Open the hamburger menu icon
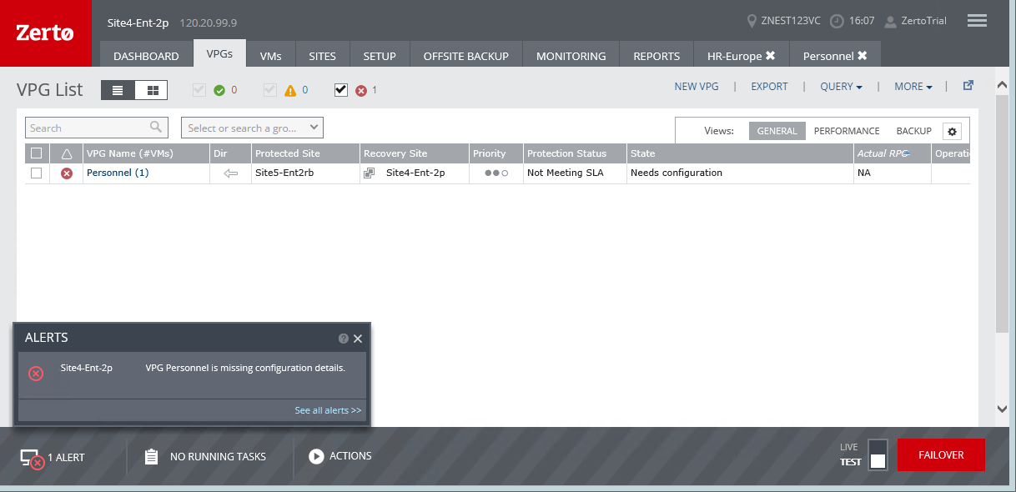The image size is (1016, 492). [x=977, y=21]
